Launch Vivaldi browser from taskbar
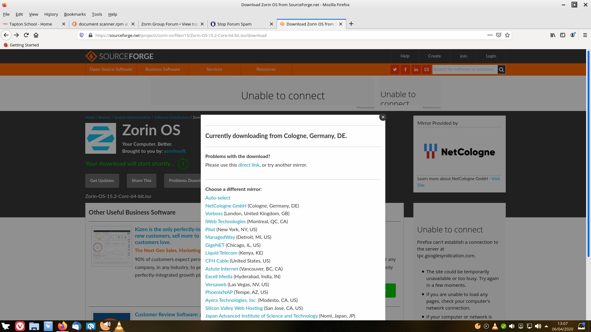Screen dimensions: 591x332 point(20,326)
